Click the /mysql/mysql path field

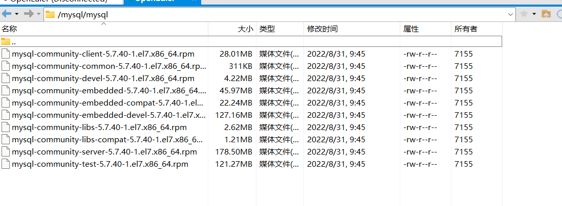point(279,15)
